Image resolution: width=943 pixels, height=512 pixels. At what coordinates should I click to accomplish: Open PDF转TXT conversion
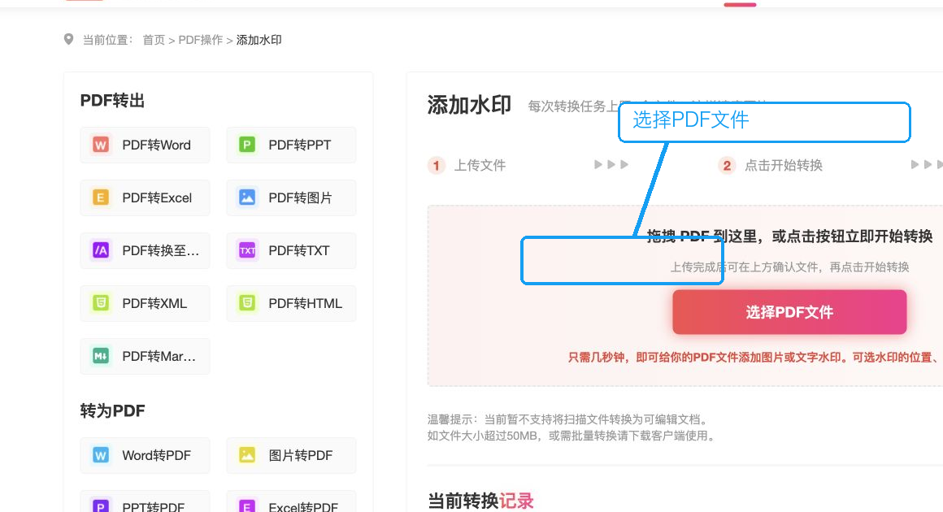click(291, 250)
